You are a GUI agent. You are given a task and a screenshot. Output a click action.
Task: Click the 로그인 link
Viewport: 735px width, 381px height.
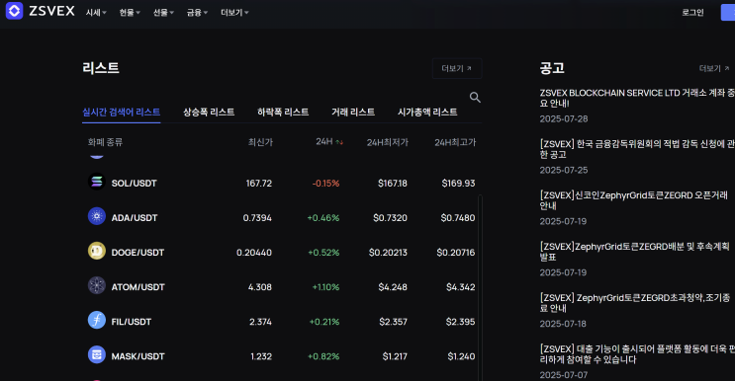coord(692,13)
